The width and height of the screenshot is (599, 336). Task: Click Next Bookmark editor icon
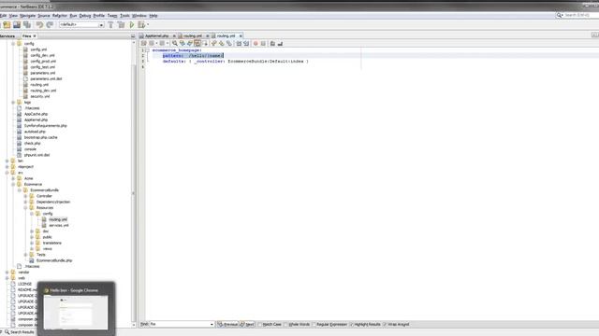[x=222, y=44]
